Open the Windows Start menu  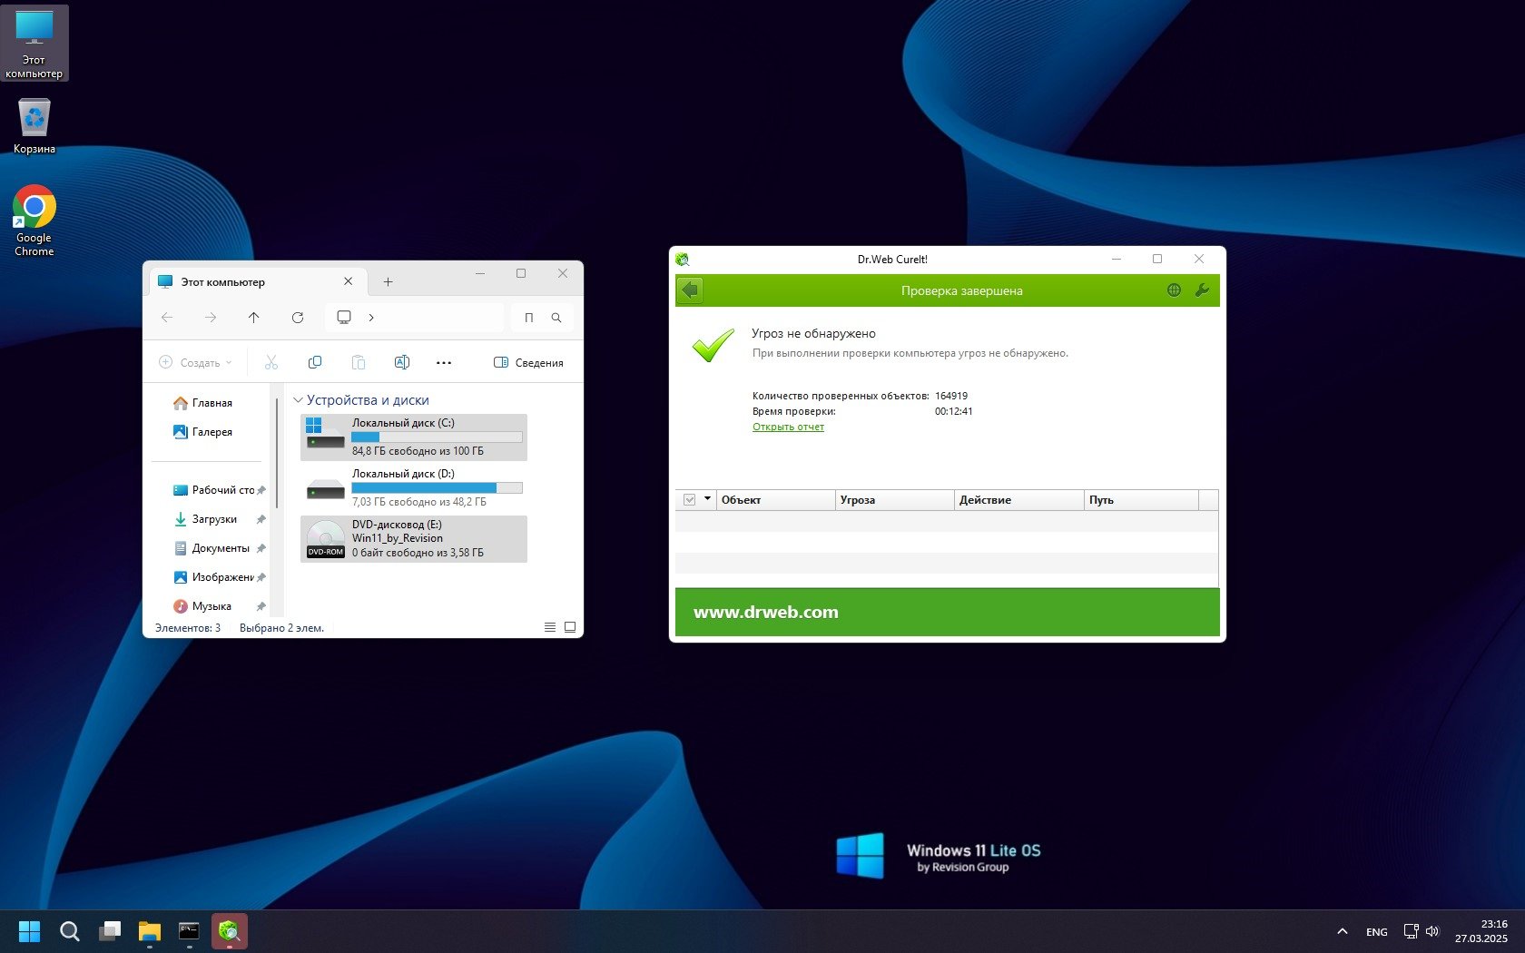coord(29,931)
